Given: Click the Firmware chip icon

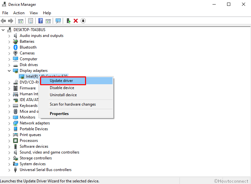Looking at the screenshot, I should coord(16,88).
